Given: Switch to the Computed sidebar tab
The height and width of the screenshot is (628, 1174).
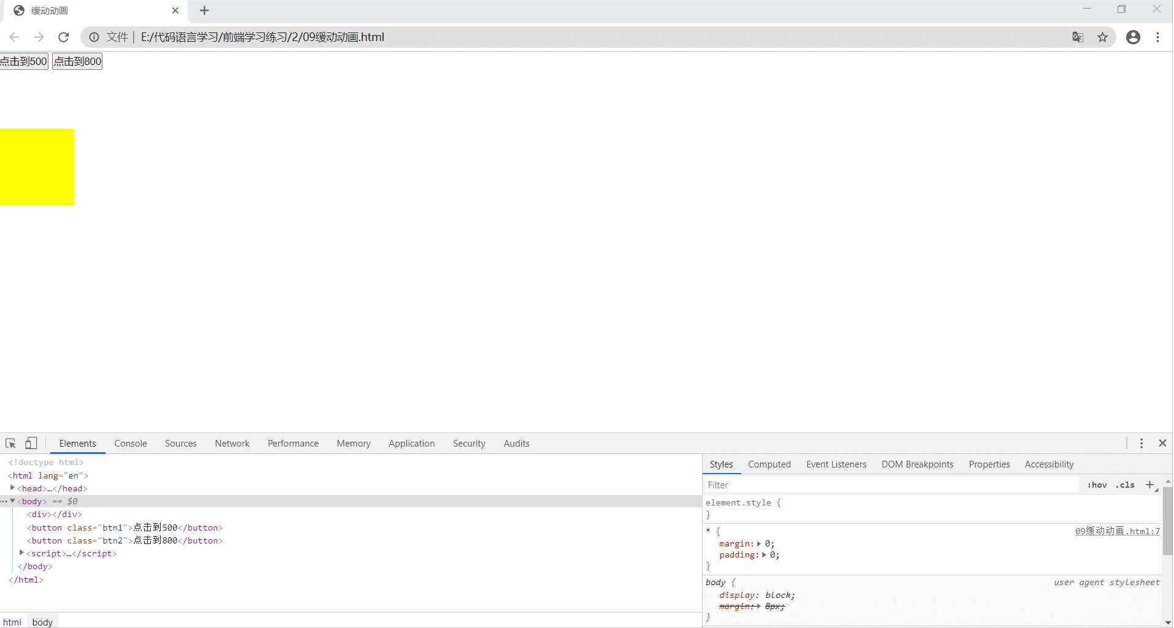Looking at the screenshot, I should click(x=769, y=464).
